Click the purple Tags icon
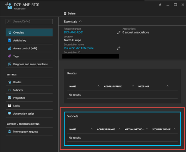The height and width of the screenshot is (152, 186). [x=10, y=56]
